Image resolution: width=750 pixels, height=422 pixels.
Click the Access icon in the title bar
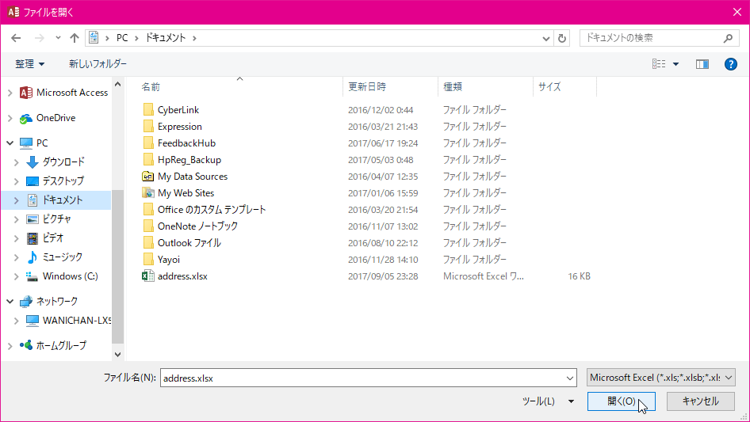(x=13, y=12)
